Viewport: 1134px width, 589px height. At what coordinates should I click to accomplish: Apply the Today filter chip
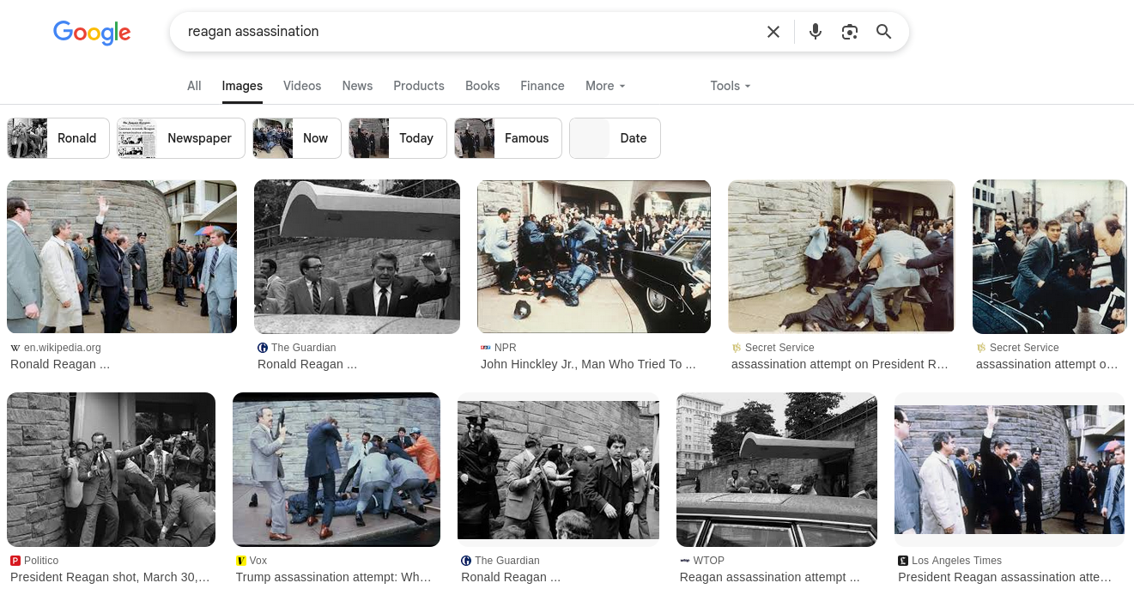coord(397,138)
